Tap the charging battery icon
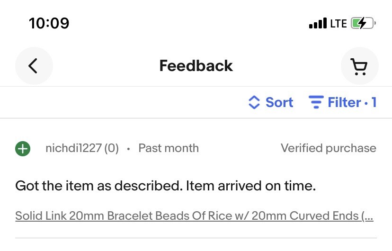The image size is (392, 251). (363, 23)
